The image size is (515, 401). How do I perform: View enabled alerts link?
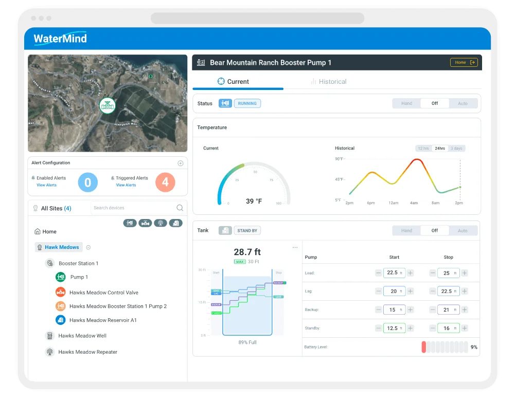click(x=47, y=185)
